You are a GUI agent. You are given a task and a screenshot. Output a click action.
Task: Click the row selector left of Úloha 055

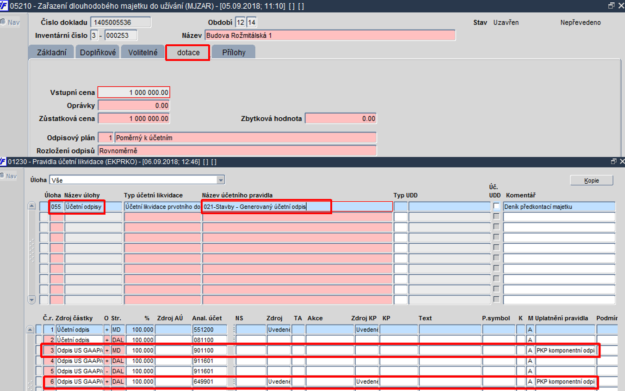(44, 206)
